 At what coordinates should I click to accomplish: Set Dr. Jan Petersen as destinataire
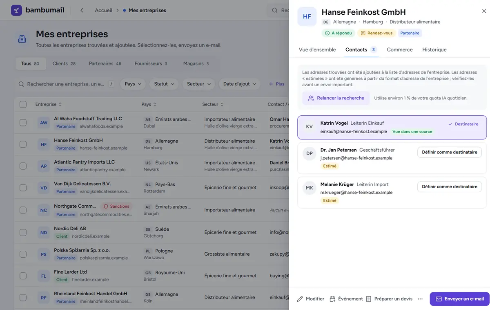(450, 152)
